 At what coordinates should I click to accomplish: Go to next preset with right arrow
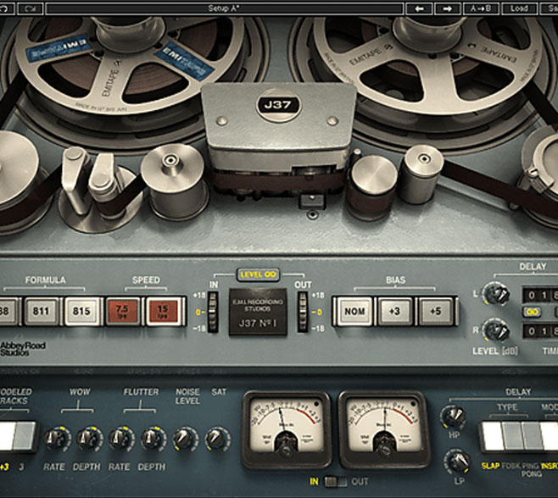[x=447, y=8]
